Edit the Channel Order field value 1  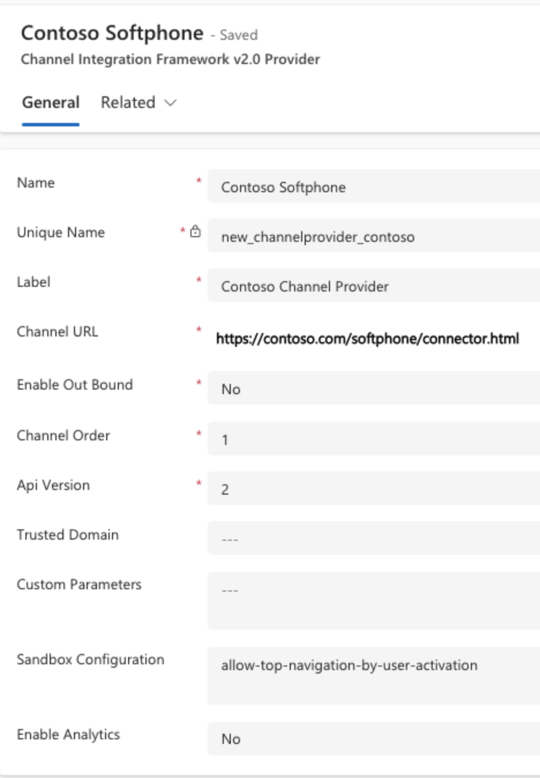(374, 439)
